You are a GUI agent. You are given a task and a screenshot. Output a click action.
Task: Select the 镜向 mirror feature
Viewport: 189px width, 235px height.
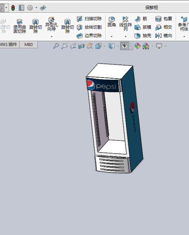(164, 36)
